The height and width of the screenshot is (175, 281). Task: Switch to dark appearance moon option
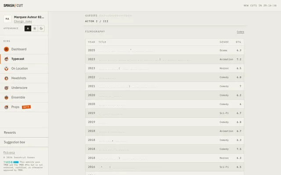click(41, 28)
